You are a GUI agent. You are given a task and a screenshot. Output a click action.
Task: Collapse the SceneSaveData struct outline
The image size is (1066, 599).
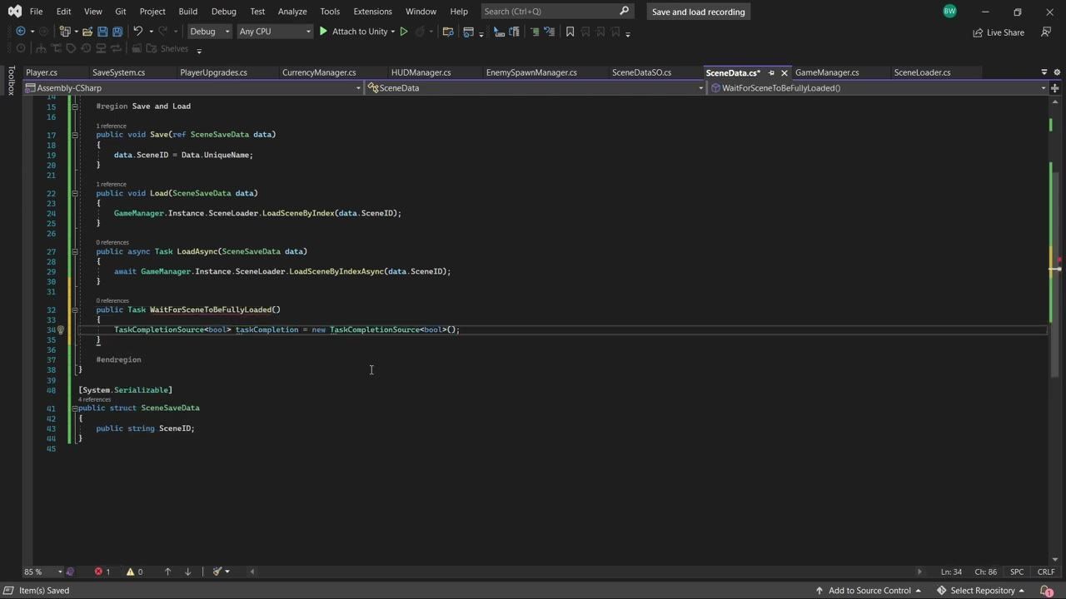(75, 408)
